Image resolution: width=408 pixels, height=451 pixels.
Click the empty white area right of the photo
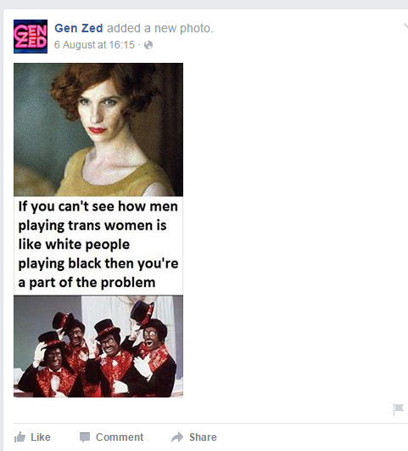(288, 230)
